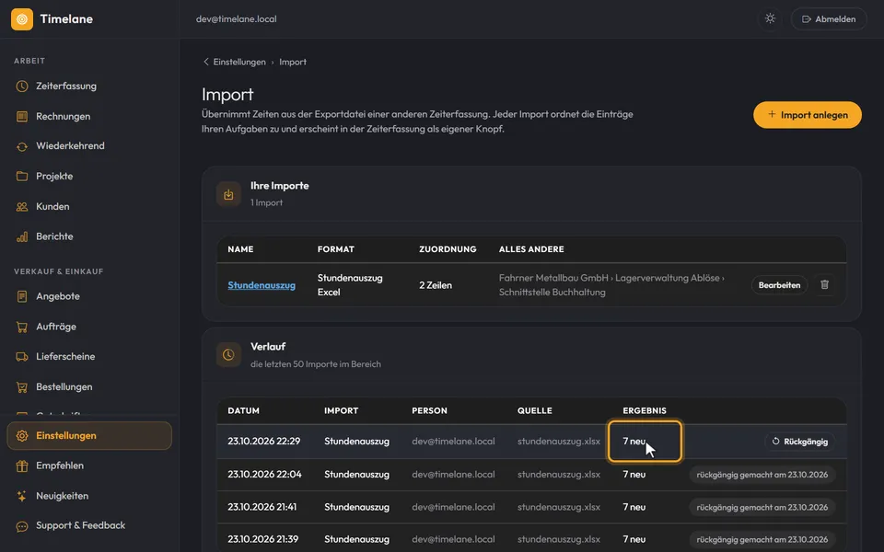Click the Projekte folder icon

coord(22,177)
